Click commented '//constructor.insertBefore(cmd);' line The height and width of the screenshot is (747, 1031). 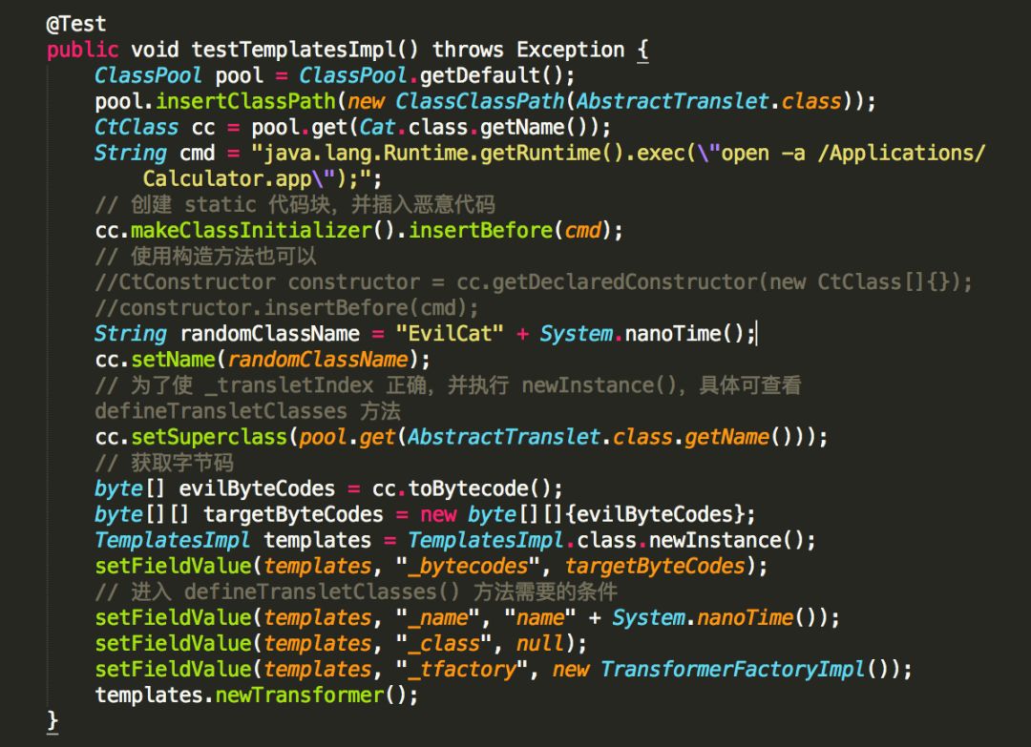(x=286, y=307)
